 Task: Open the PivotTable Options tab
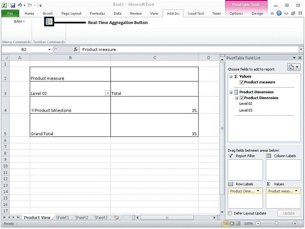(236, 14)
